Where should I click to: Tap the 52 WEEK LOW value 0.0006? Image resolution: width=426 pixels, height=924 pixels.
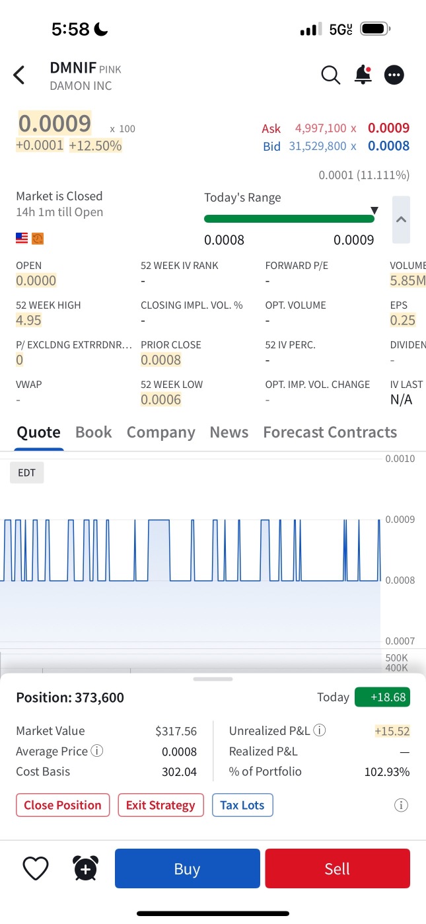tap(160, 399)
